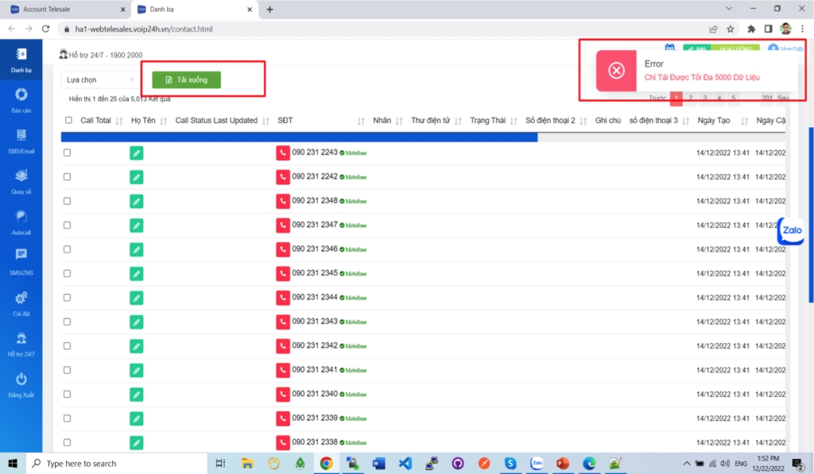Screen dimensions: 814x474
Task: Edit the contact 090 231 2347
Action: coord(137,225)
